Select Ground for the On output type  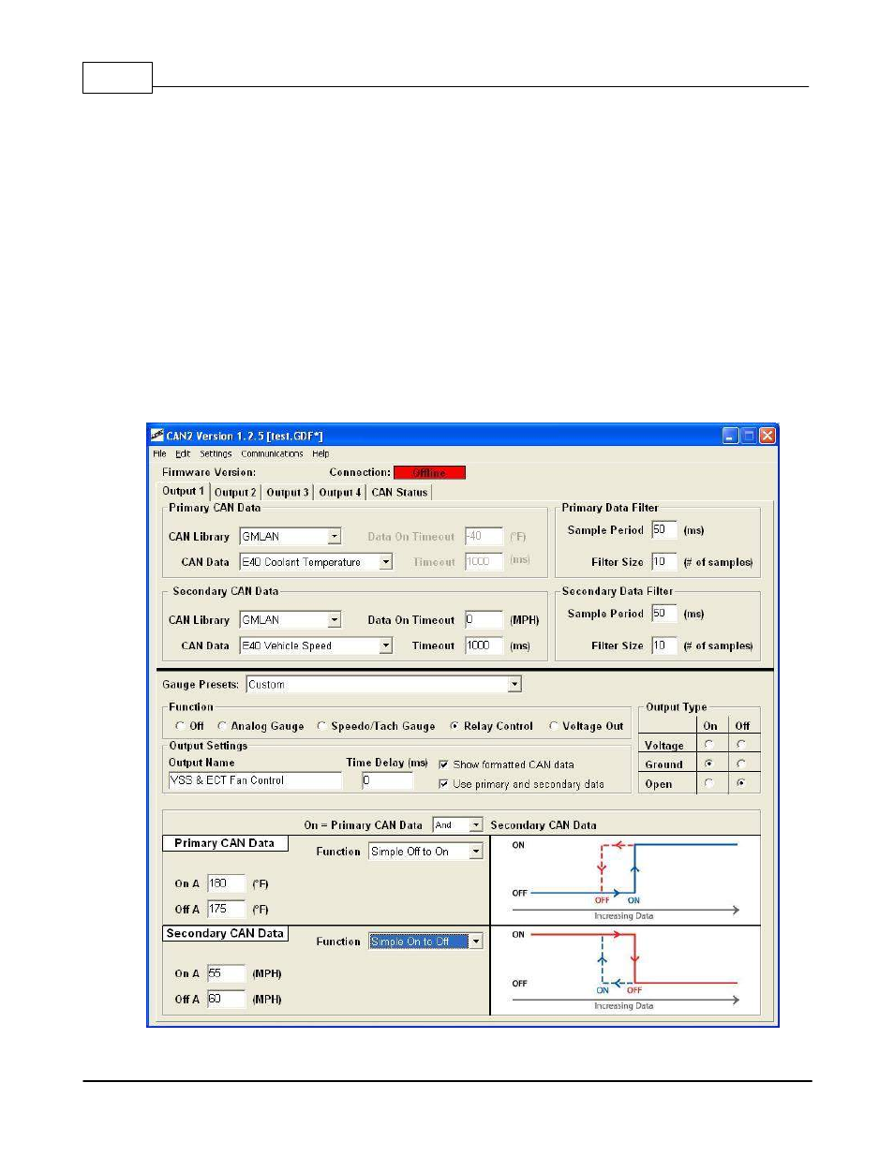[x=709, y=764]
